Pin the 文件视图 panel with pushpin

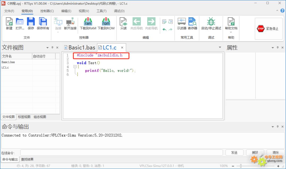tap(52, 48)
